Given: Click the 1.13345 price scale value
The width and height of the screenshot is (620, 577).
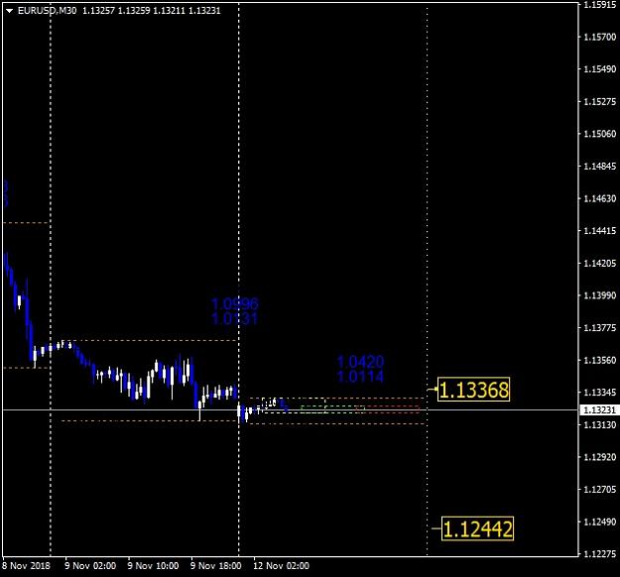Looking at the screenshot, I should 600,392.
